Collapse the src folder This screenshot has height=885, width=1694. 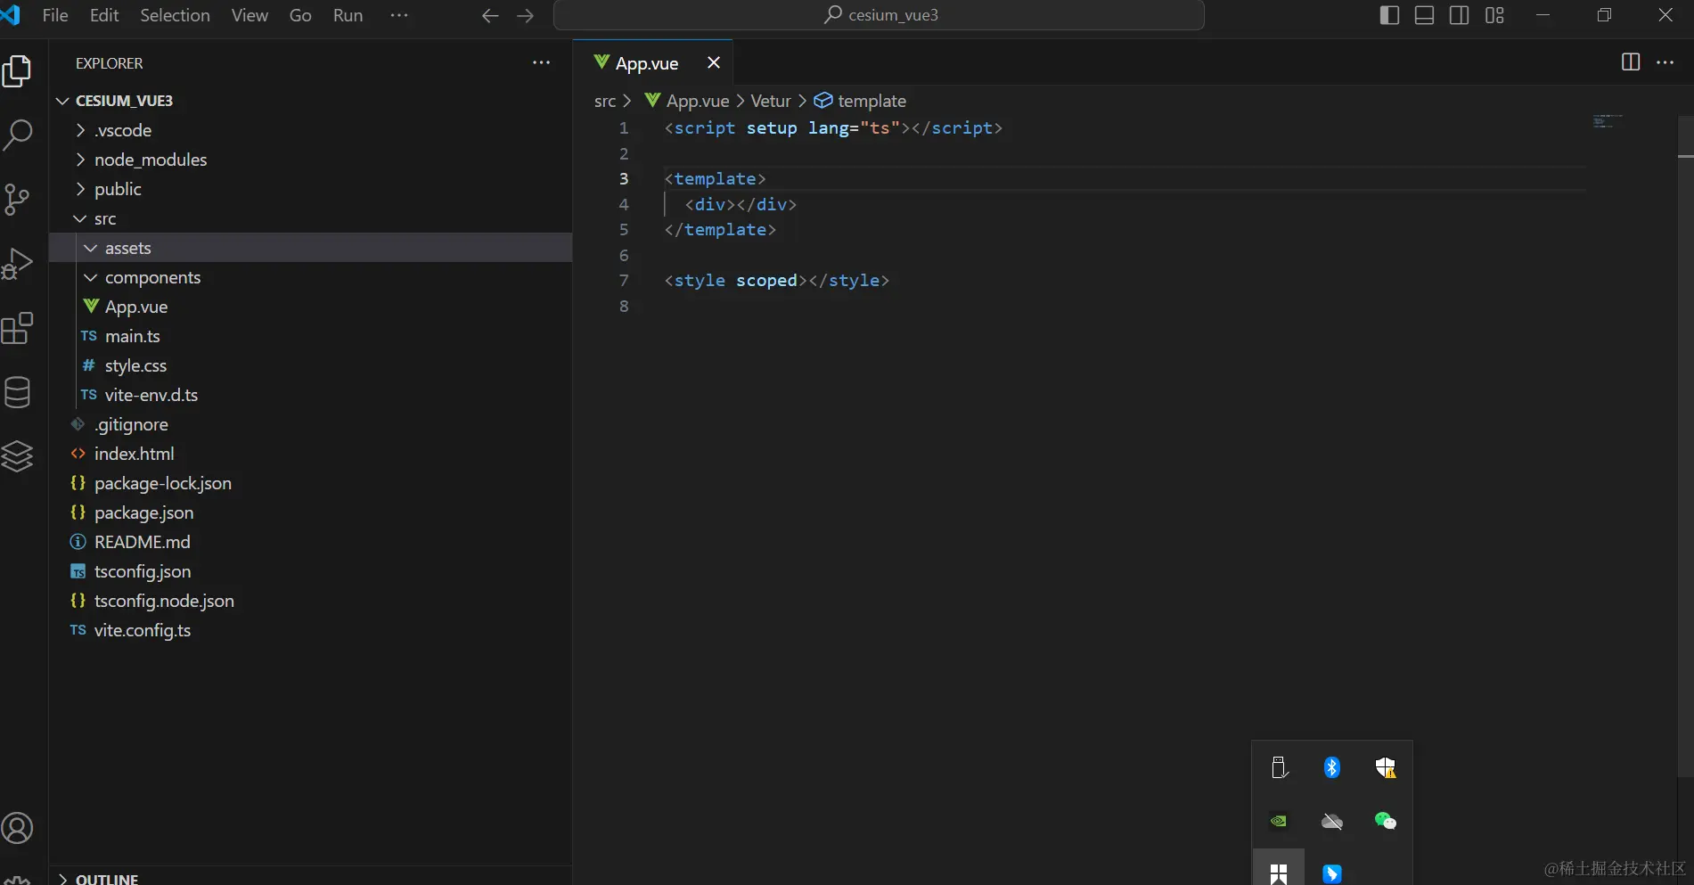click(x=104, y=218)
